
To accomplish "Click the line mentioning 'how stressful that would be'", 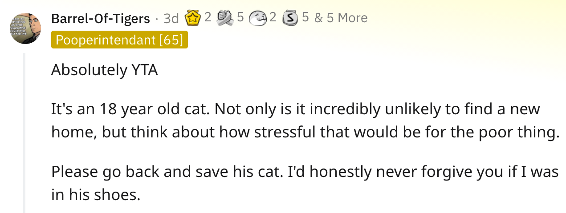I will [305, 133].
